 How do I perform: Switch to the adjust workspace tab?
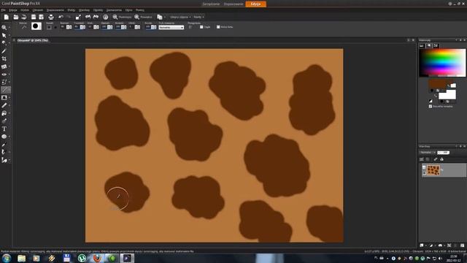pyautogui.click(x=233, y=4)
